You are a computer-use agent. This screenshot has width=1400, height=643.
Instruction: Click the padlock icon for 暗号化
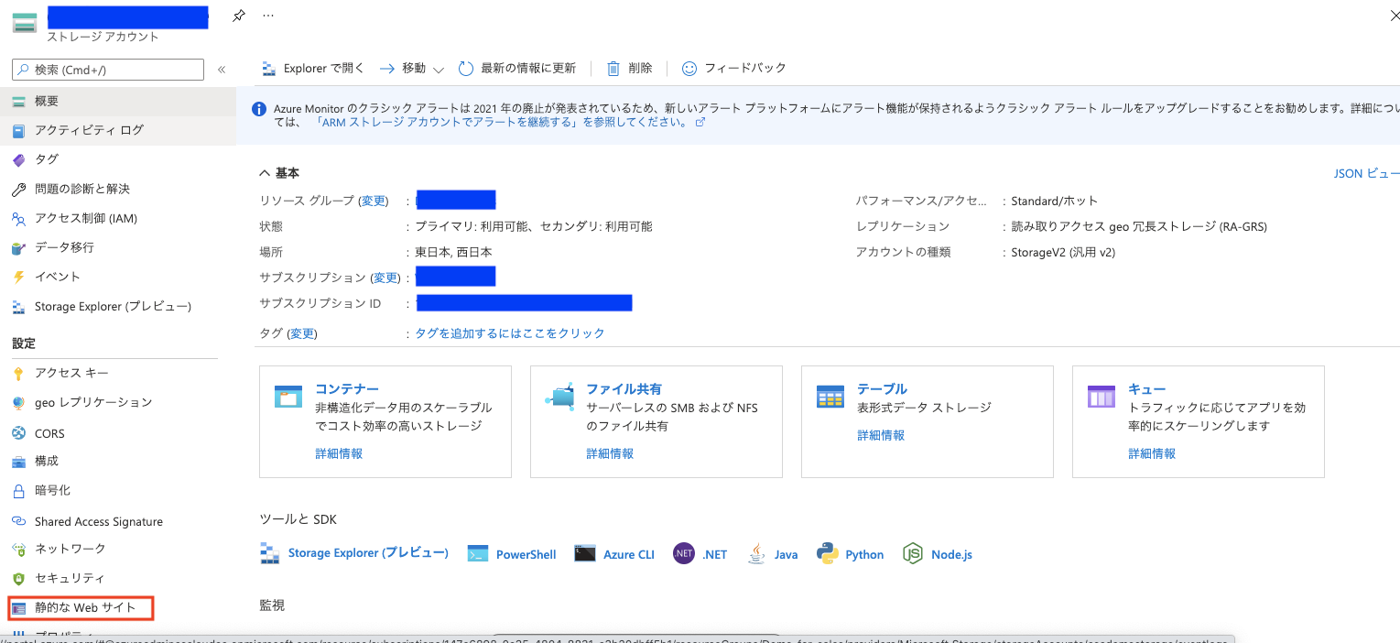(x=18, y=490)
